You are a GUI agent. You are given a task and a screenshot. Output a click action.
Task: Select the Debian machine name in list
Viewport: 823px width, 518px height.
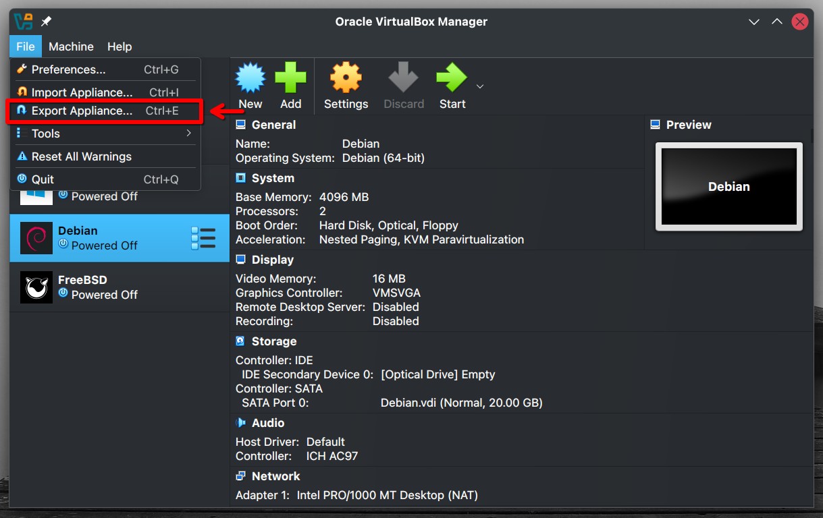point(78,231)
